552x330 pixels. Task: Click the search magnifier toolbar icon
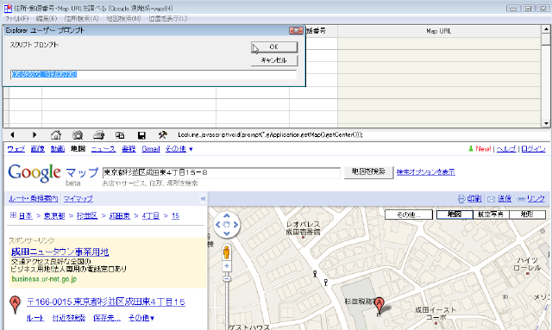(x=78, y=134)
